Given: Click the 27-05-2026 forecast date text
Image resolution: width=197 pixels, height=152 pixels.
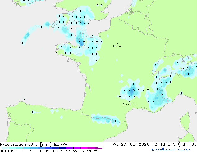Looking at the screenshot, I should 135,145.
